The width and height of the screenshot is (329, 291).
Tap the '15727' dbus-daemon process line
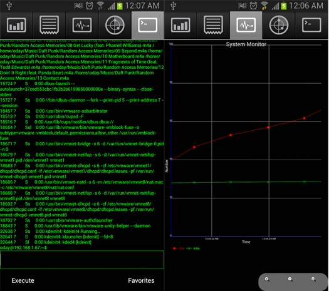pos(82,100)
